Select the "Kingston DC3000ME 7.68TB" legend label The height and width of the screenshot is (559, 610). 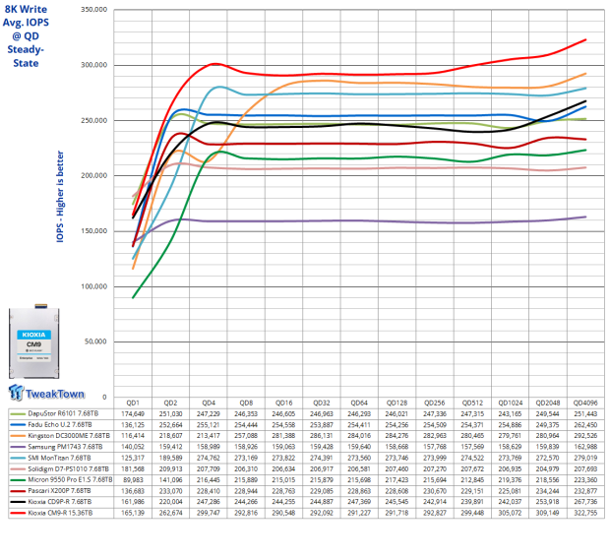69,436
